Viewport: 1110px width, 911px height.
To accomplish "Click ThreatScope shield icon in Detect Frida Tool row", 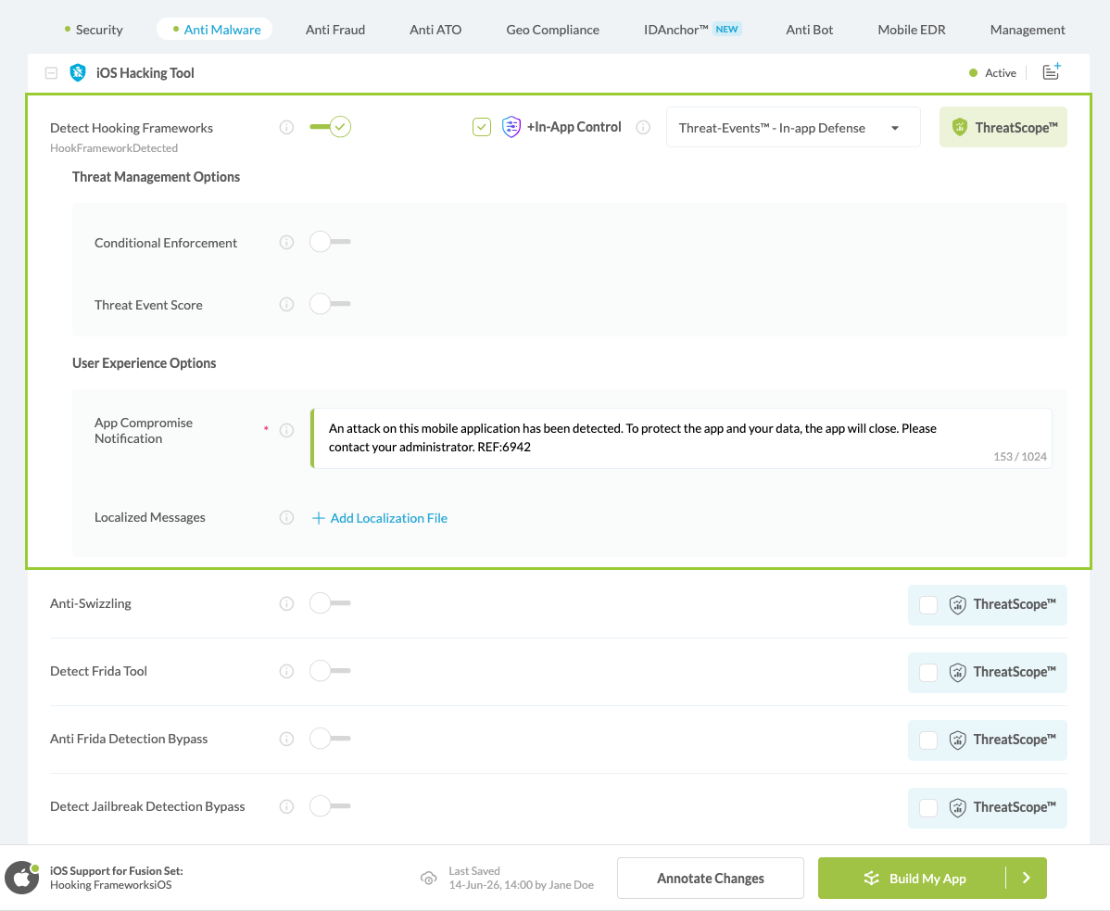I will tap(957, 673).
